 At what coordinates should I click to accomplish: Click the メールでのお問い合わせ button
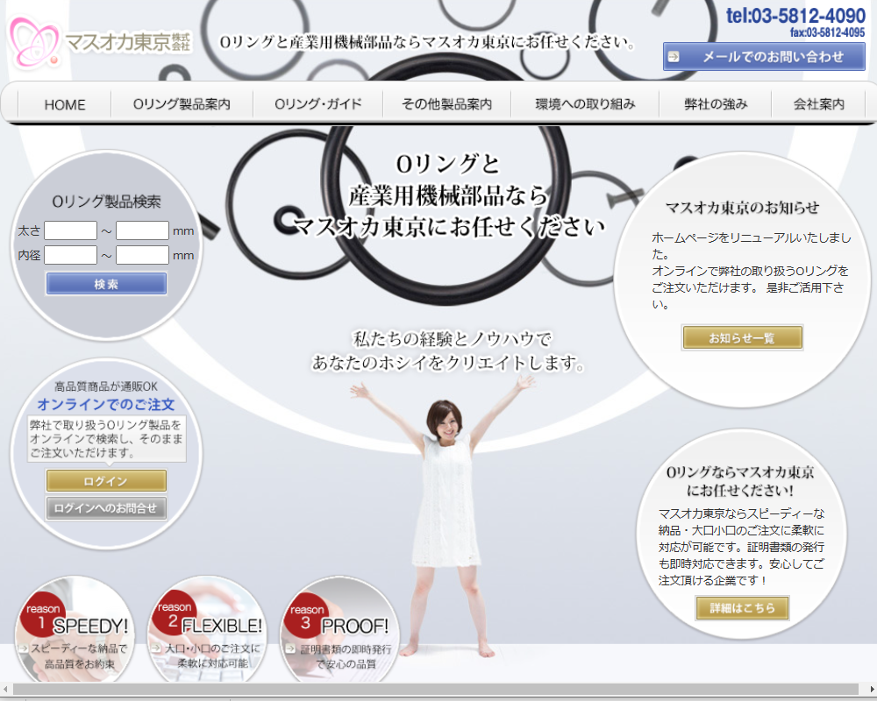[x=764, y=56]
